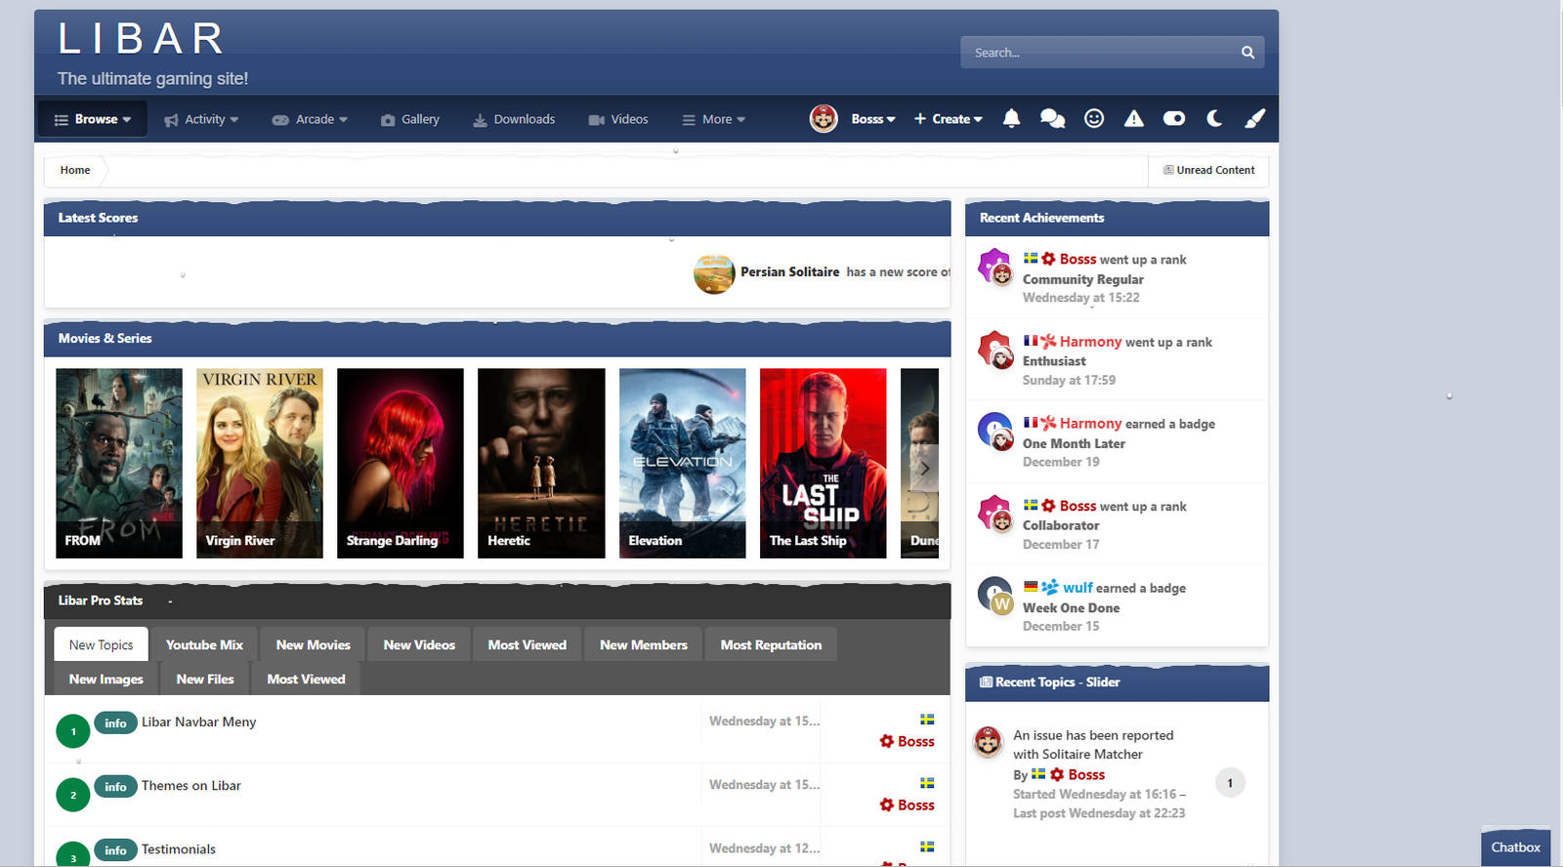
Task: Click the info tag on Testimonials
Action: click(x=115, y=850)
